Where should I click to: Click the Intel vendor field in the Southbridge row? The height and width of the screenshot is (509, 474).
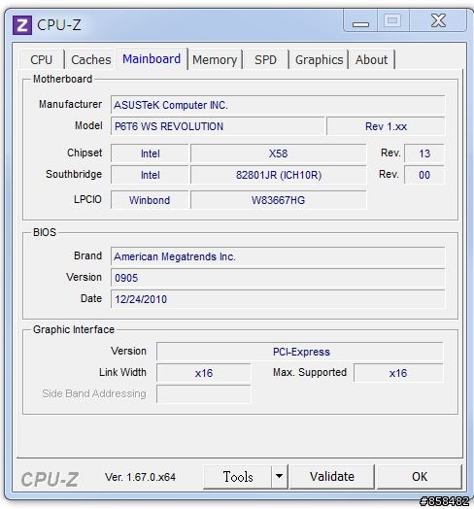click(150, 175)
